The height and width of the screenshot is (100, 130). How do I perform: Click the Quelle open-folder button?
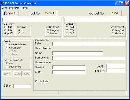tap(50, 13)
